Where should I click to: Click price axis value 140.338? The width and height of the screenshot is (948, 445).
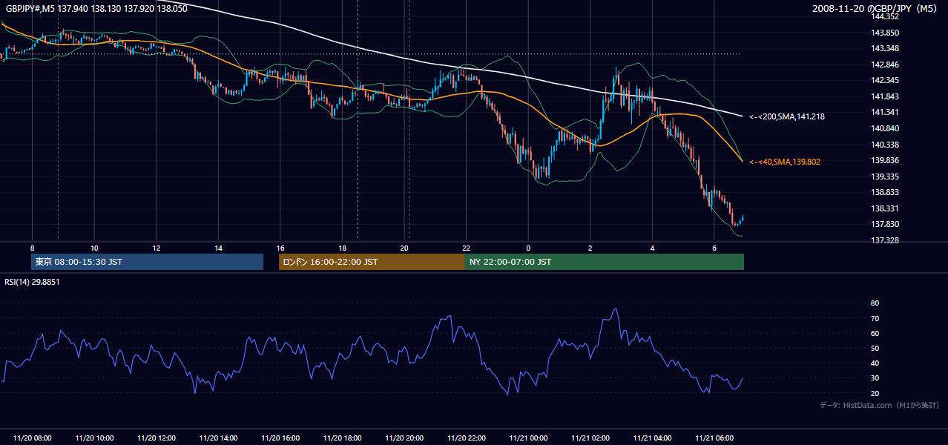pos(885,145)
